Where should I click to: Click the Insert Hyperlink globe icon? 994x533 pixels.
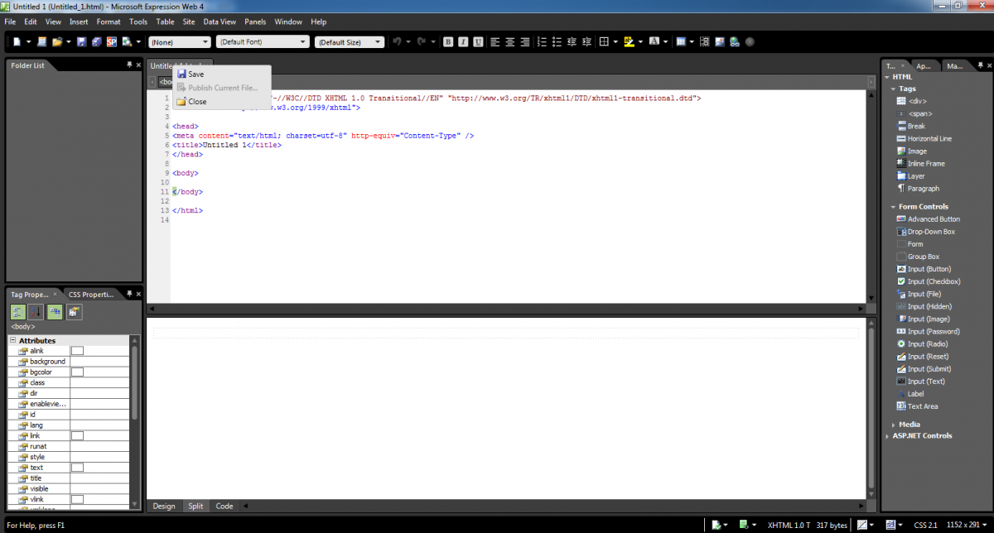pyautogui.click(x=735, y=41)
